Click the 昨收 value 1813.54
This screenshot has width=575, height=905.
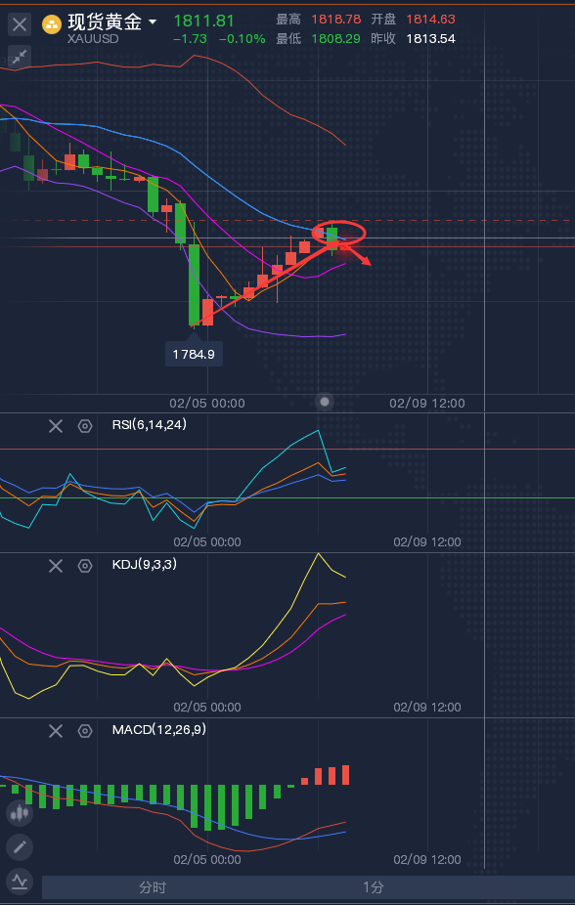[430, 39]
